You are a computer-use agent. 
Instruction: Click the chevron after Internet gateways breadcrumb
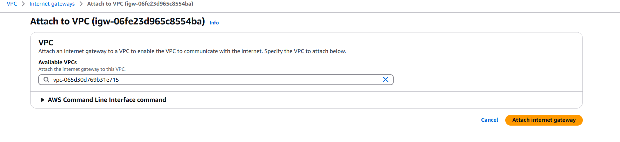(x=81, y=4)
